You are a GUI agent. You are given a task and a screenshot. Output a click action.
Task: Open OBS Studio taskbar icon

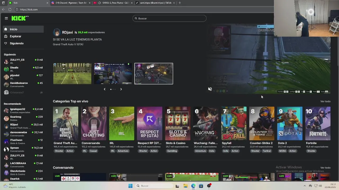tap(209, 186)
